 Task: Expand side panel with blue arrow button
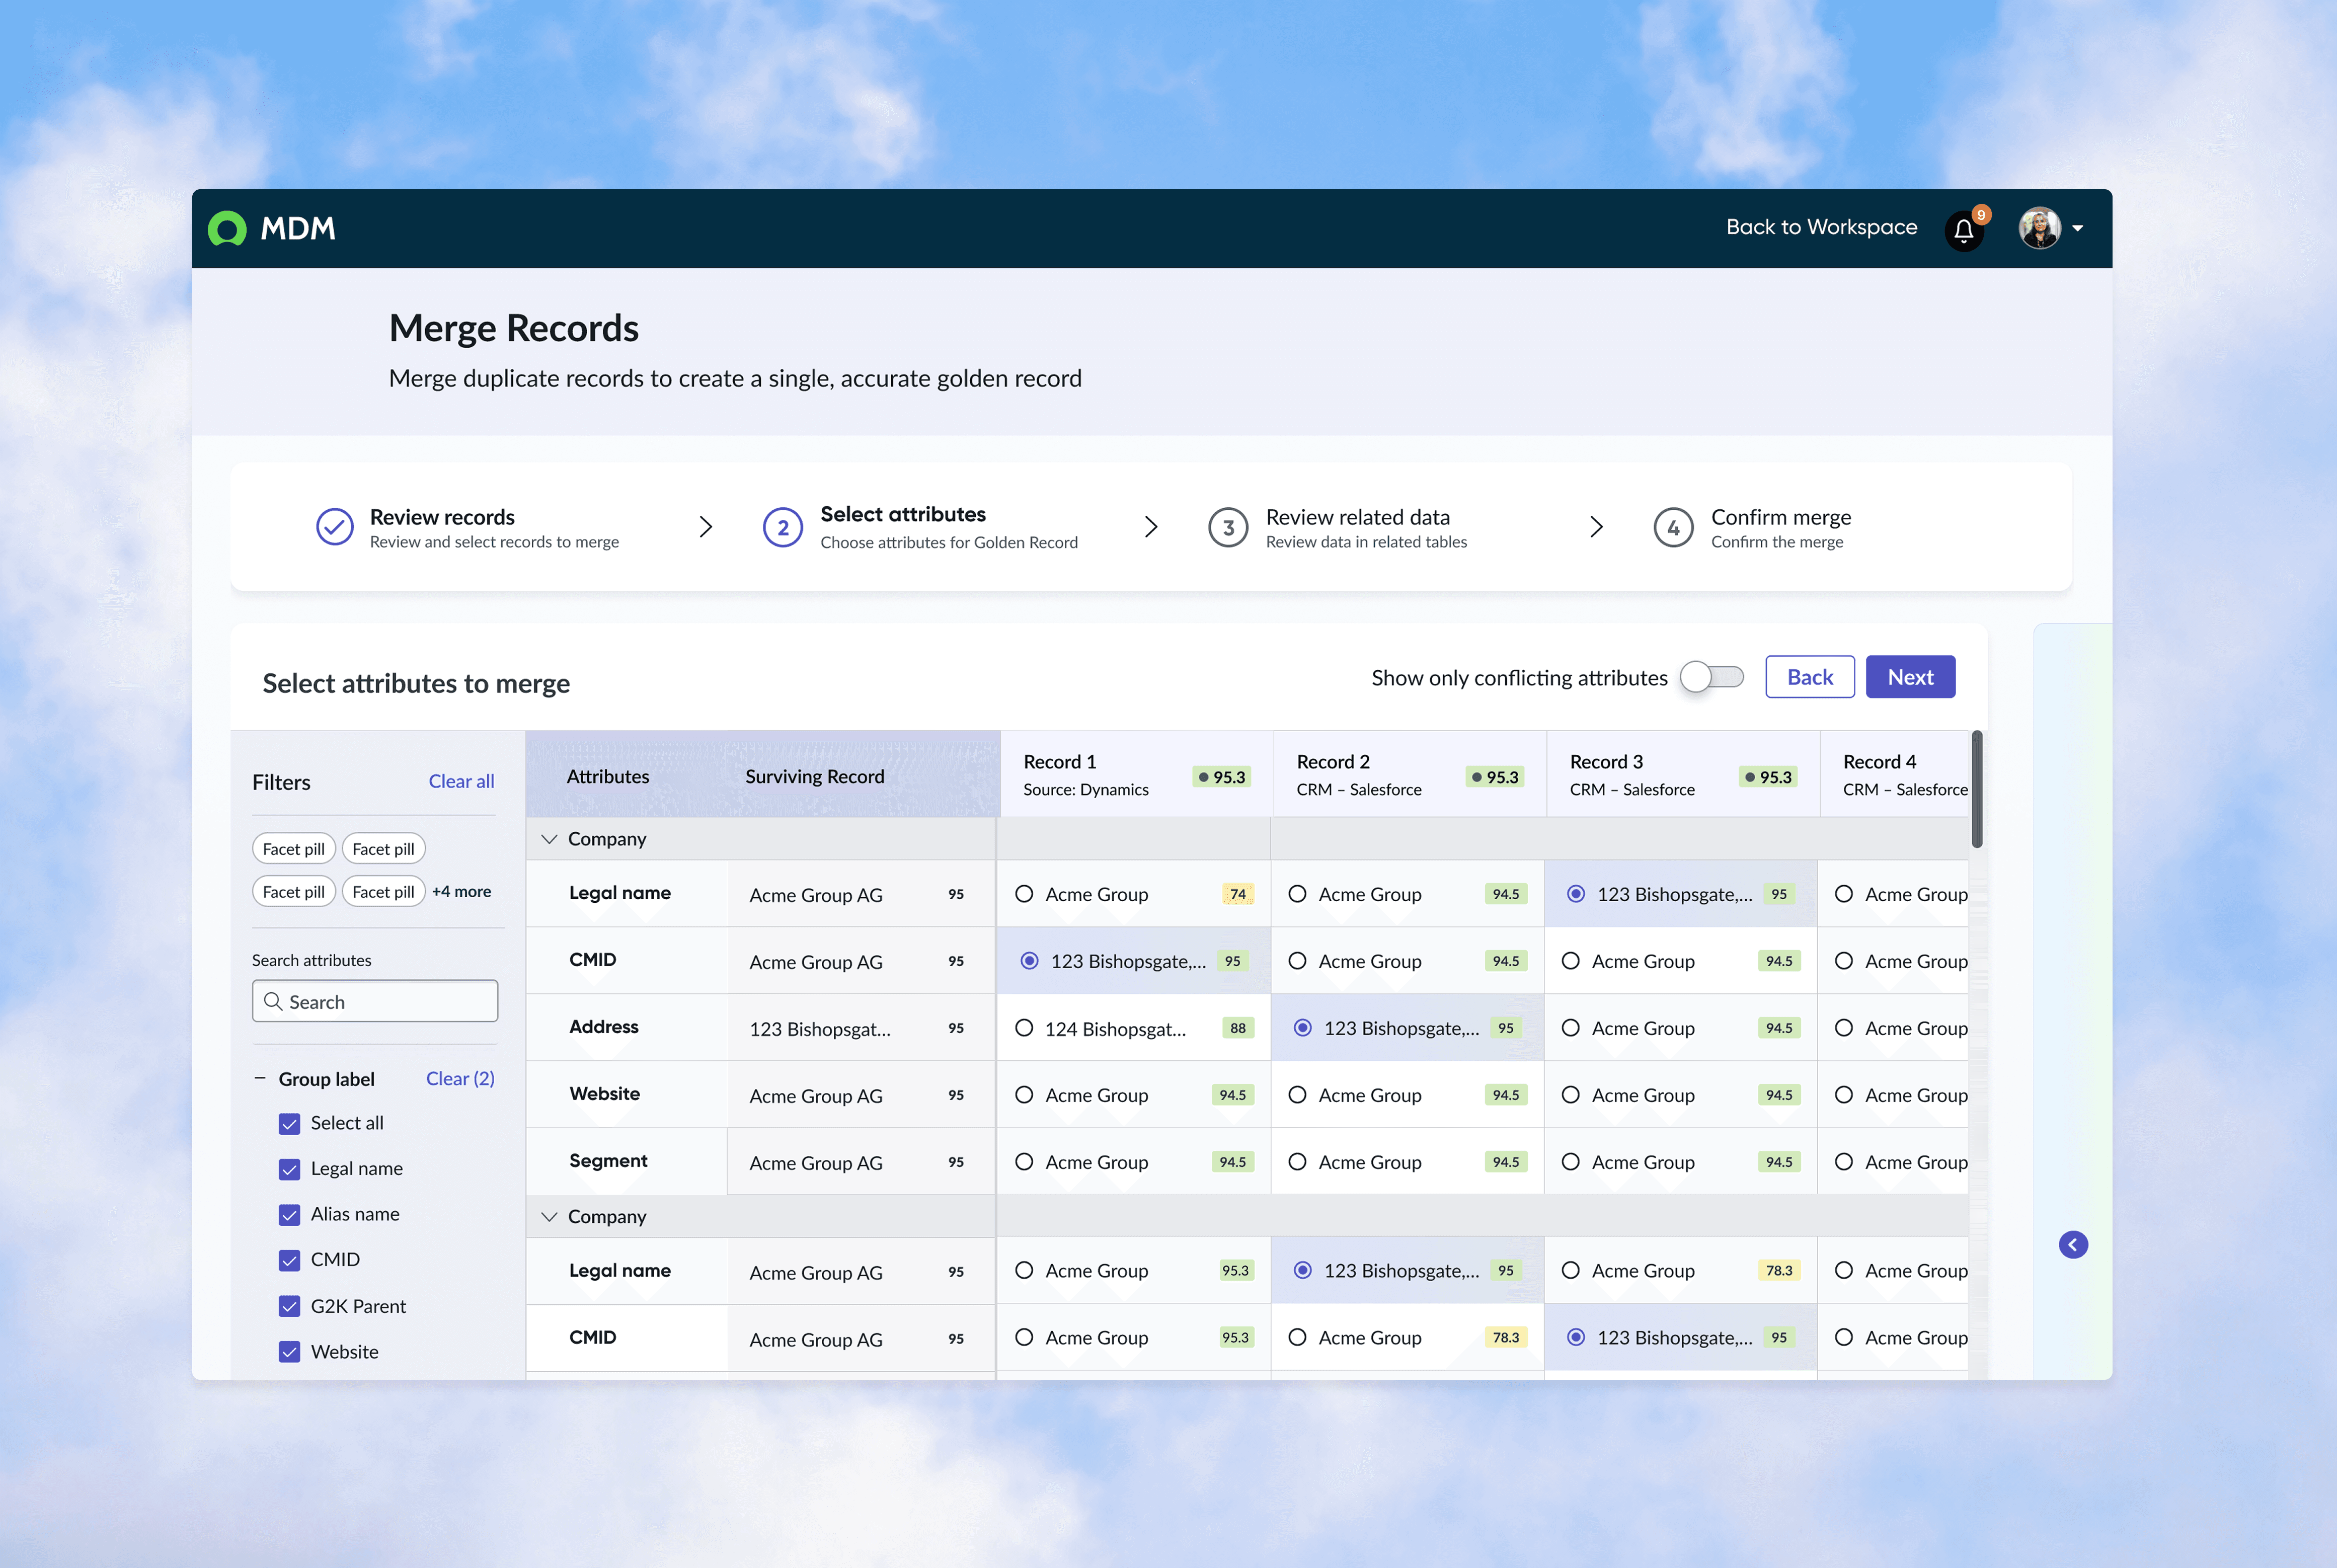(x=2073, y=1245)
